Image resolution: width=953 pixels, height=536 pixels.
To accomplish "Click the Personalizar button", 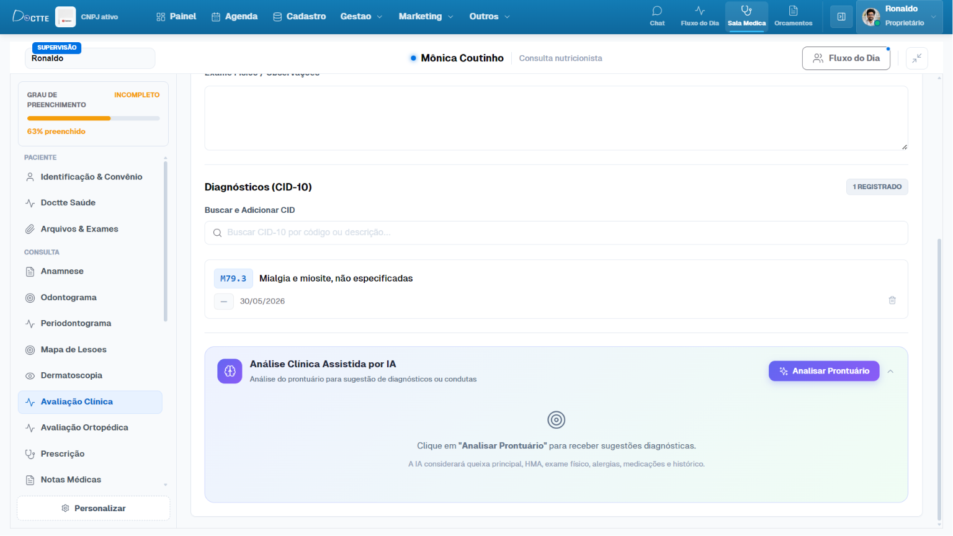I will point(94,508).
